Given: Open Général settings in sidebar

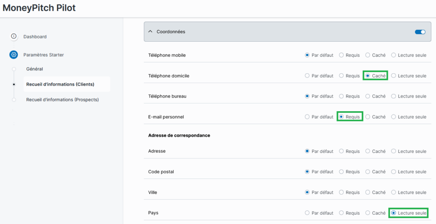Looking at the screenshot, I should pyautogui.click(x=34, y=69).
